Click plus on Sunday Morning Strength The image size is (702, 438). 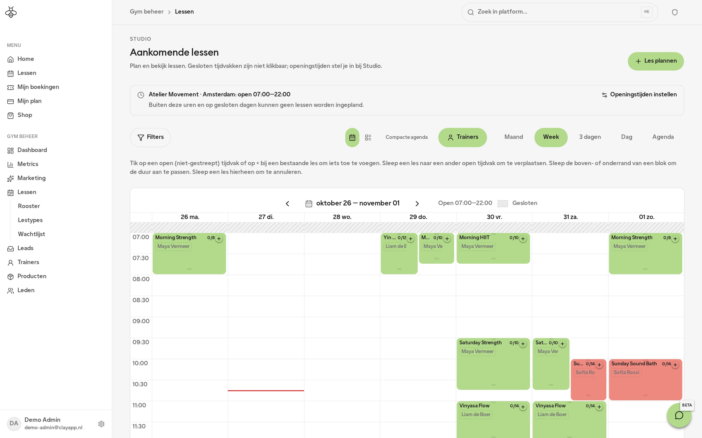pyautogui.click(x=675, y=239)
